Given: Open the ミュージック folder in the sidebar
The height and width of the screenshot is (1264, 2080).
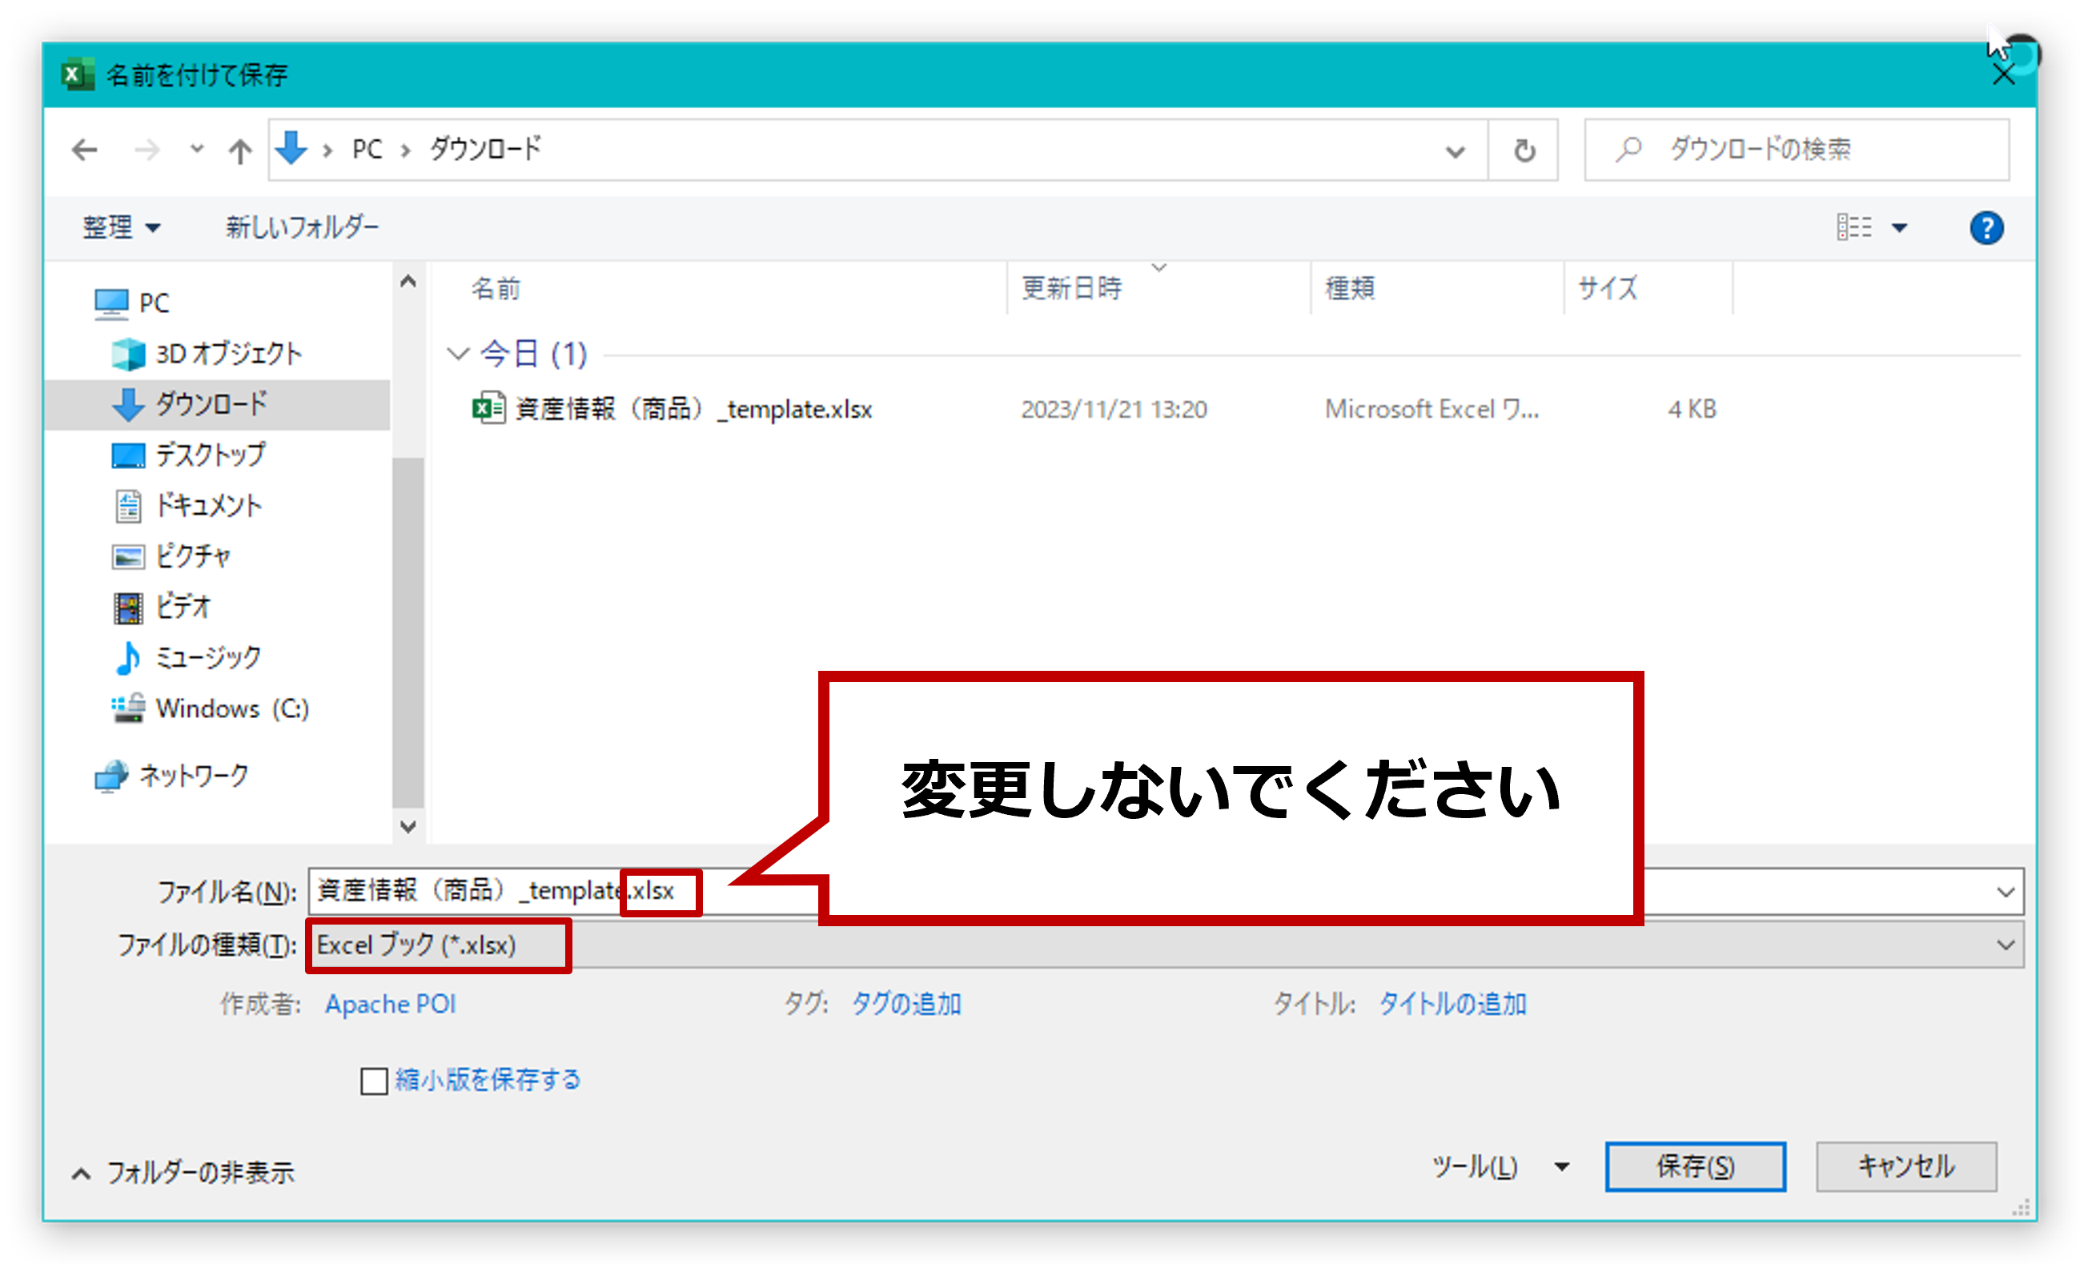Looking at the screenshot, I should (207, 657).
